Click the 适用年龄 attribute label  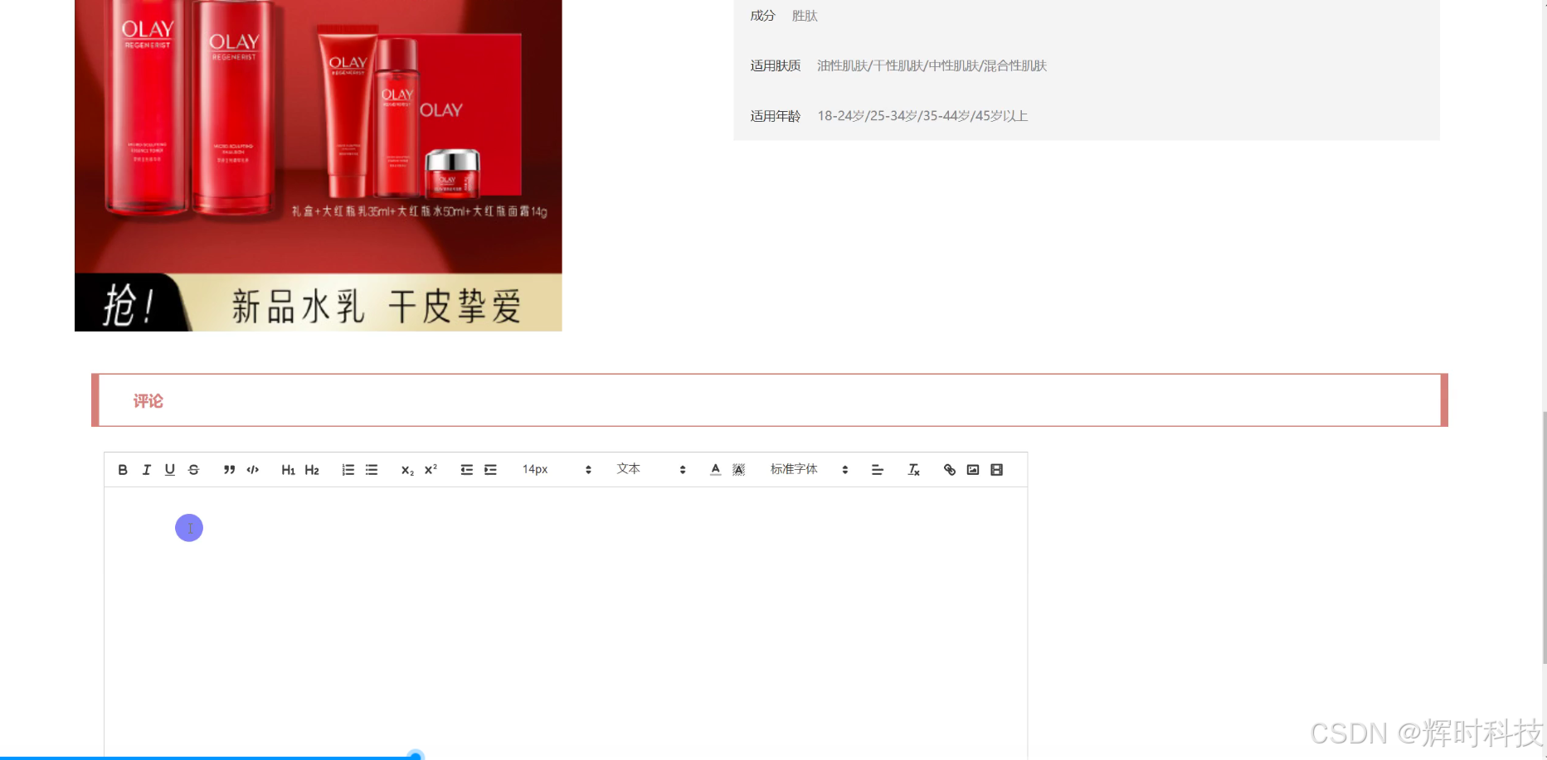(776, 116)
